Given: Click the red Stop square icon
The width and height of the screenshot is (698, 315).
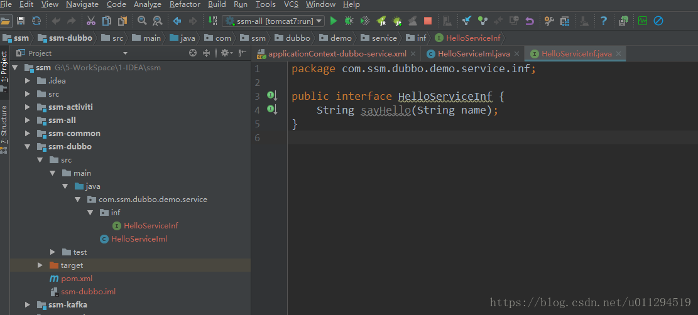Looking at the screenshot, I should click(428, 21).
